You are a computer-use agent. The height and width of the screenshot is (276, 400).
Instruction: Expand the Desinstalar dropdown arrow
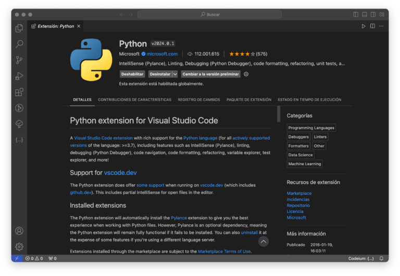pos(175,74)
